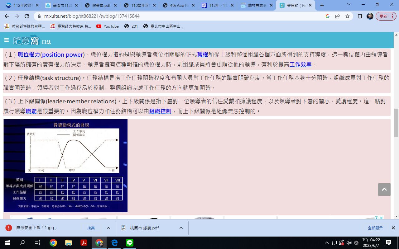Bookmark this page with the star icon
Image resolution: width=399 pixels, height=249 pixels.
tap(347, 16)
